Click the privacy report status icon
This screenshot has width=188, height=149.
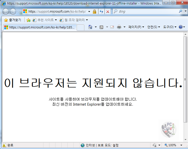(154, 145)
